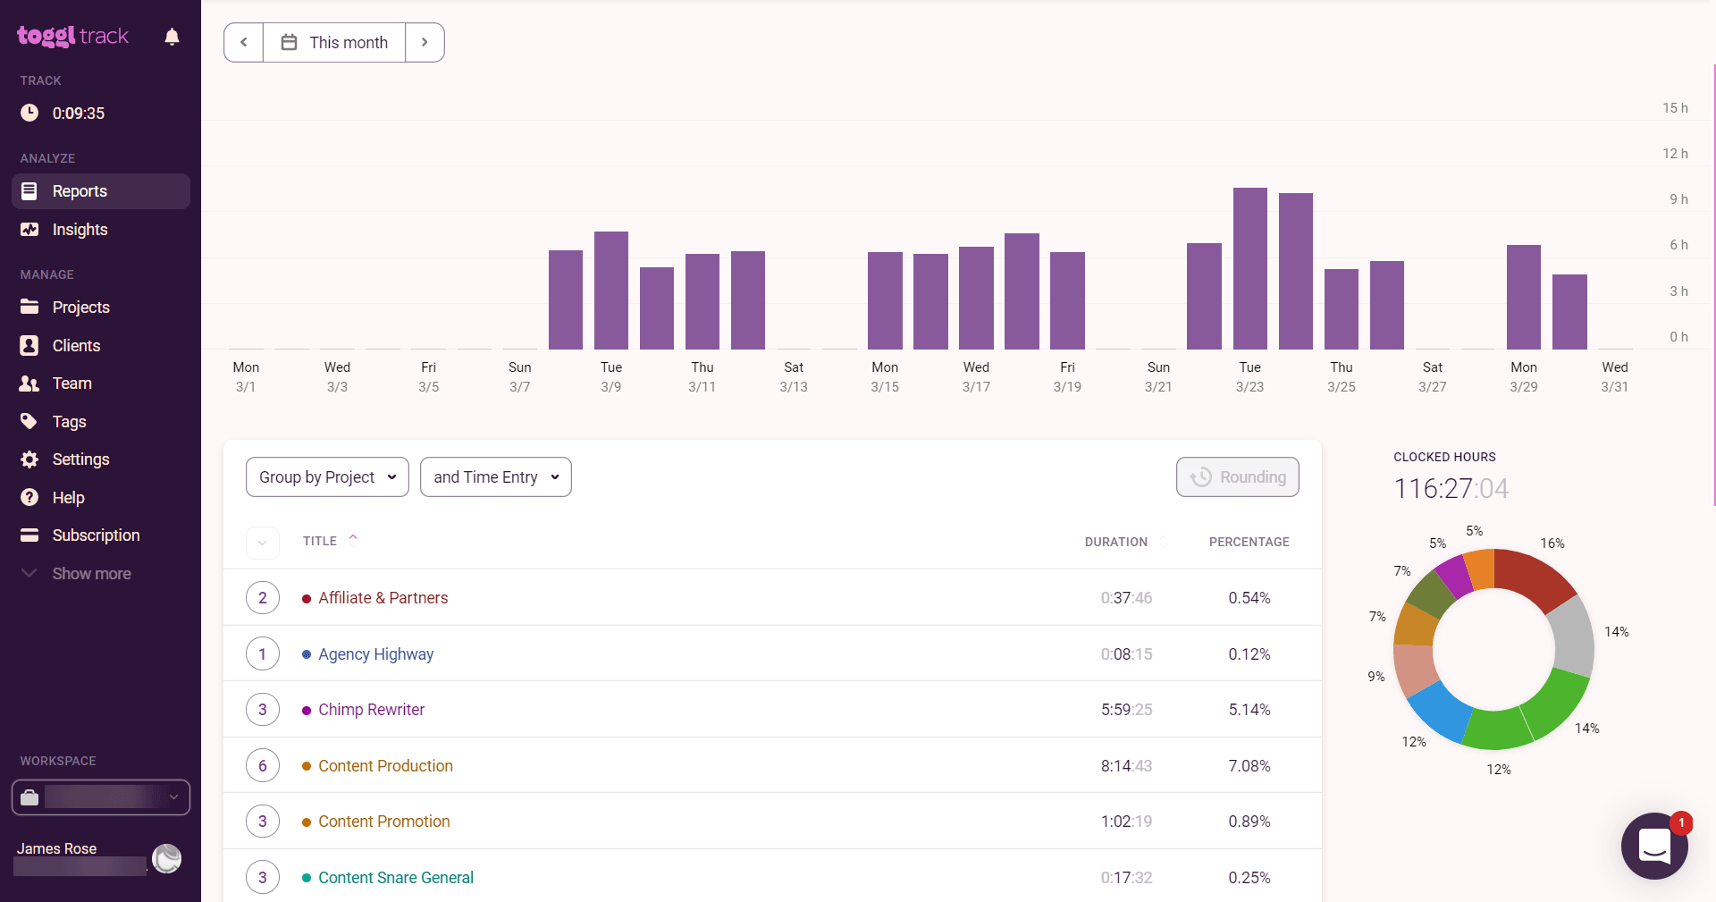This screenshot has height=902, width=1716.
Task: Navigate to Projects page
Action: point(80,308)
